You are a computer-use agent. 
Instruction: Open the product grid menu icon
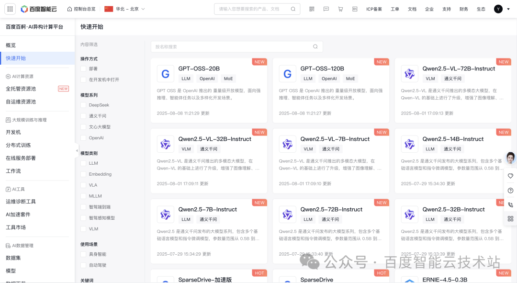10,9
